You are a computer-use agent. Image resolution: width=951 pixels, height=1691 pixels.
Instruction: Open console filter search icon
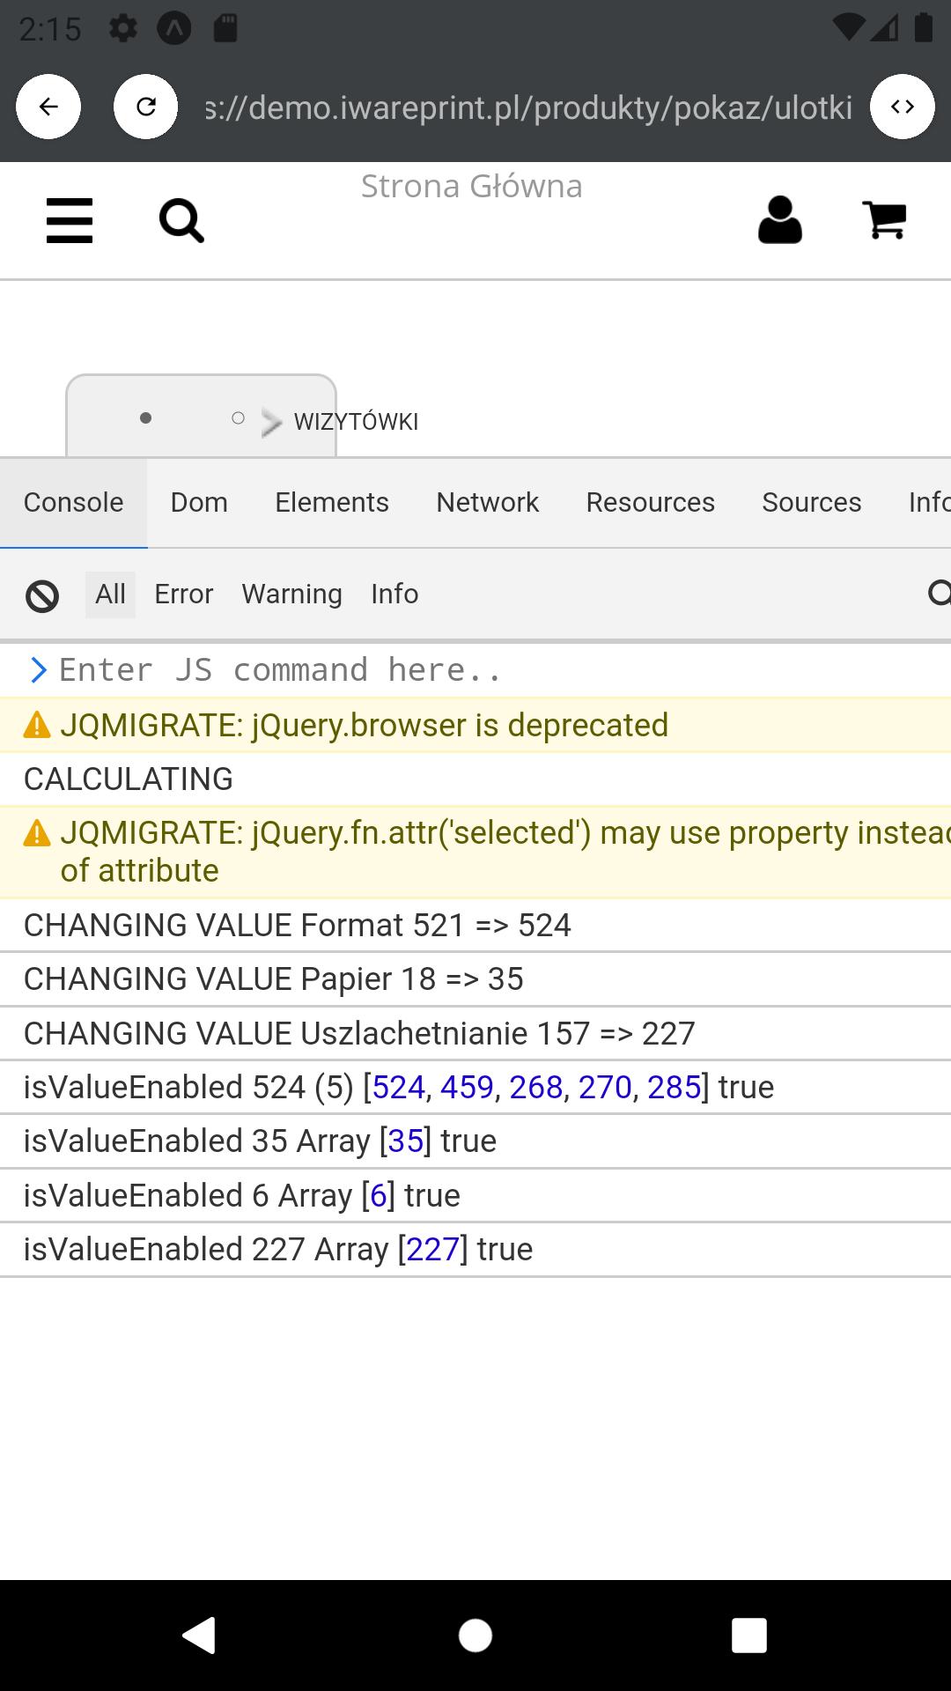point(939,594)
